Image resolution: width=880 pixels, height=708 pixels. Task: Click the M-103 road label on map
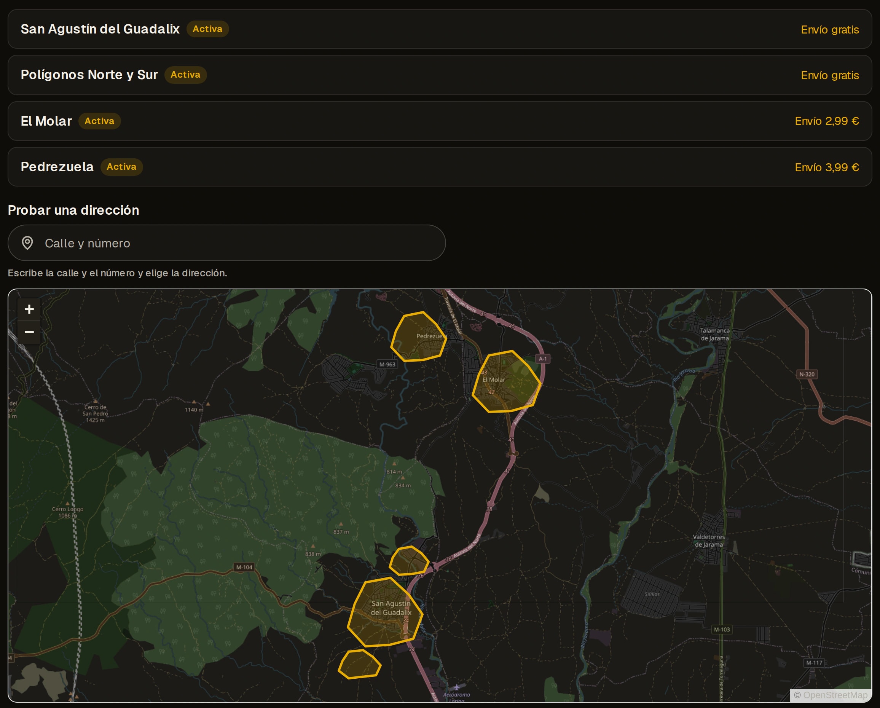tap(722, 630)
